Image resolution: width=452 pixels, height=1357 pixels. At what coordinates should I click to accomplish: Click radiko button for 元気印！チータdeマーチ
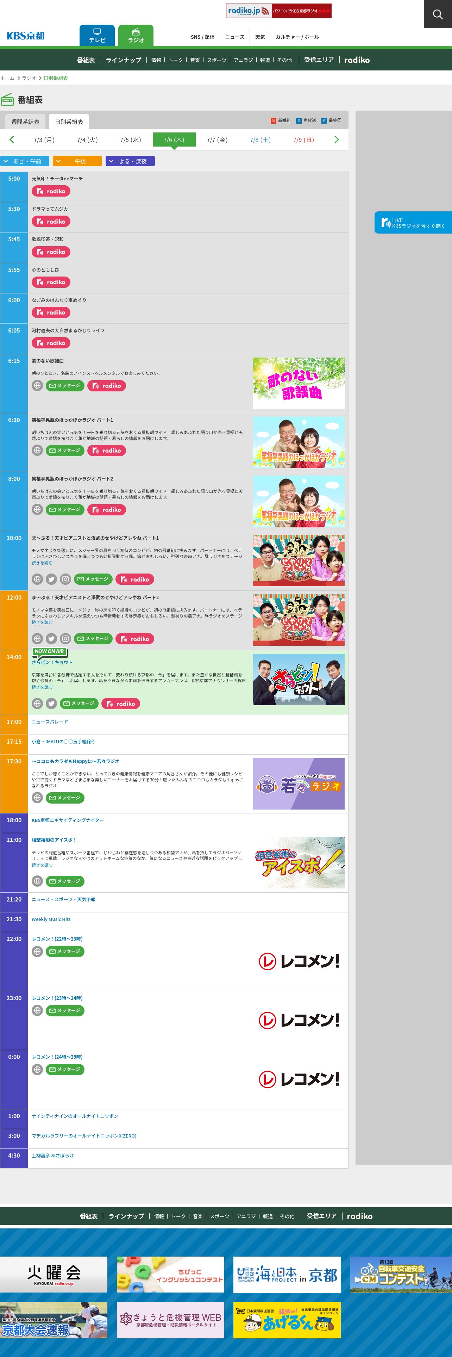click(51, 191)
